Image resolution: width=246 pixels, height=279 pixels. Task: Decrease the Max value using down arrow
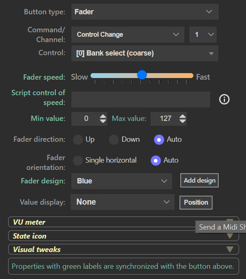pos(182,121)
